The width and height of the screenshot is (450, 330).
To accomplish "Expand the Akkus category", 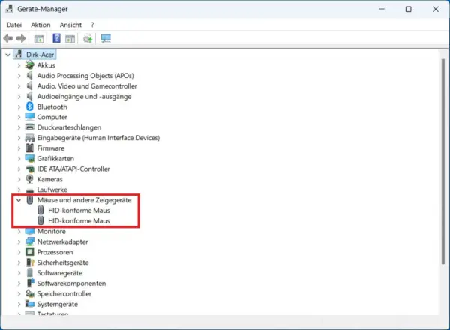I will click(x=19, y=65).
